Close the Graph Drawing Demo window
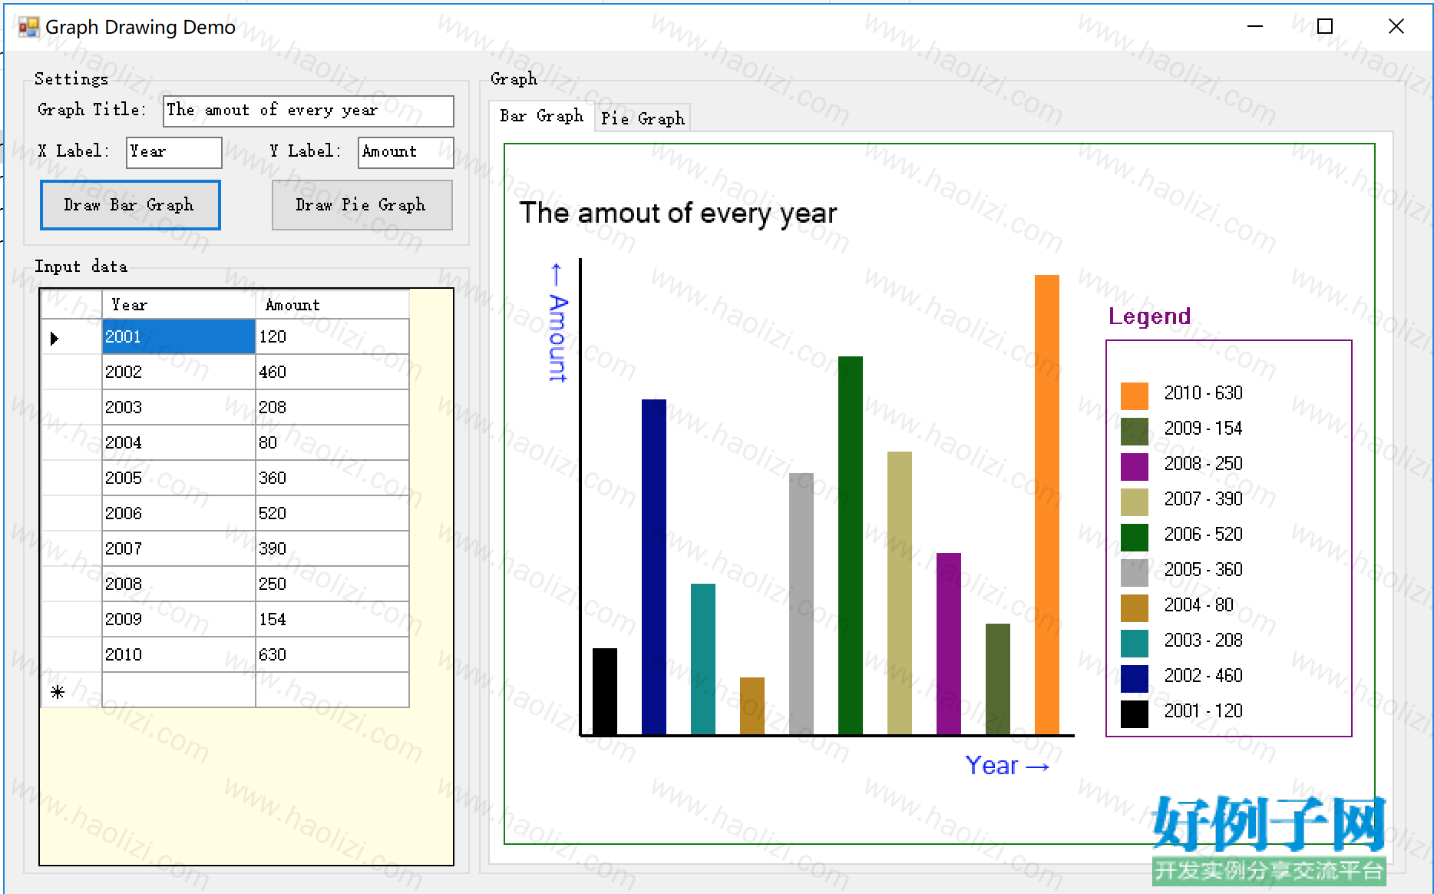The height and width of the screenshot is (894, 1434). [x=1396, y=27]
